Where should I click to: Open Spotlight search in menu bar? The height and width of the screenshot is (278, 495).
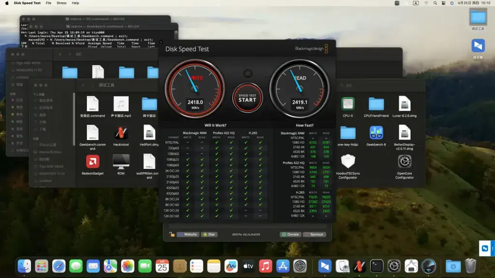point(435,3)
